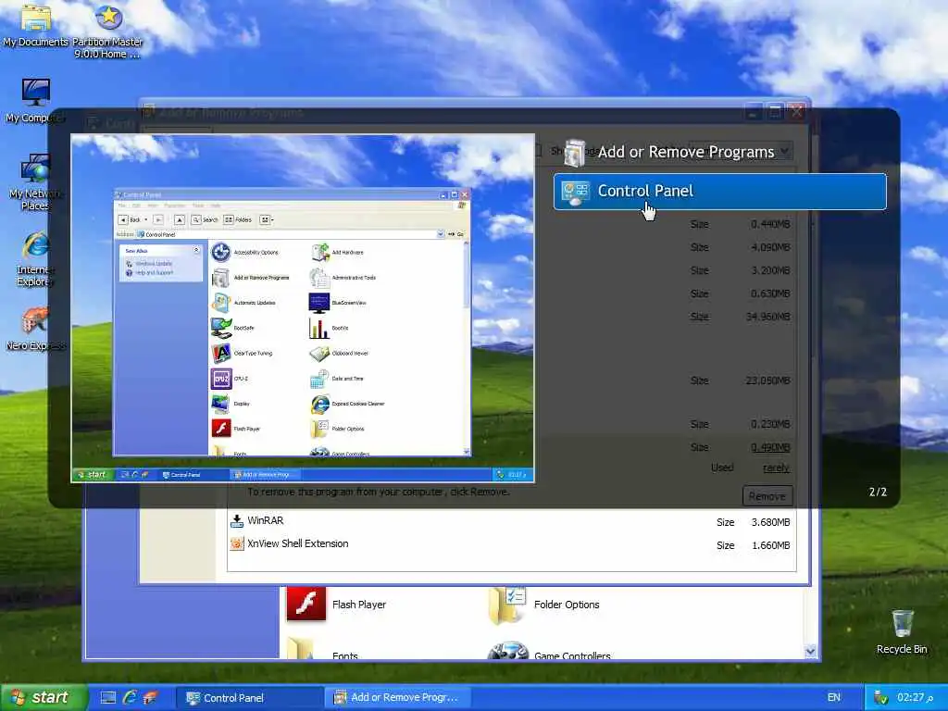The height and width of the screenshot is (711, 948).
Task: Open Game Controllers icon in Control Panel window
Action: (508, 651)
